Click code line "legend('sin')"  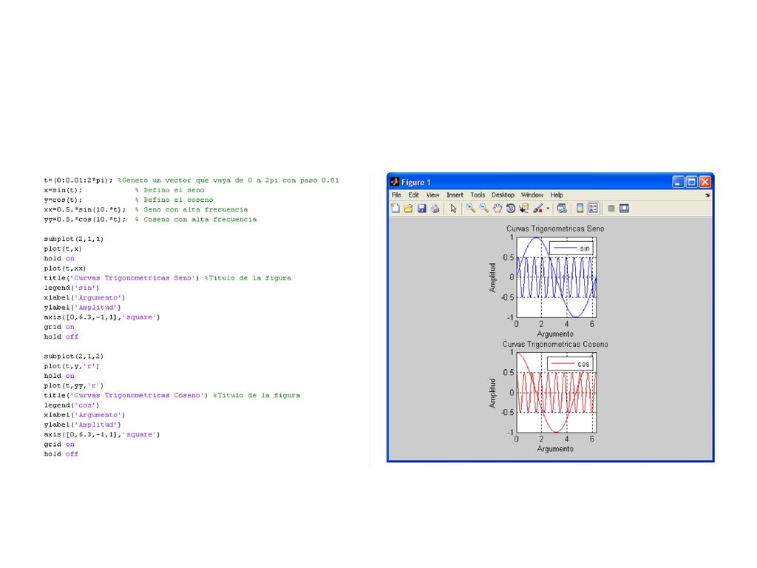pos(72,288)
